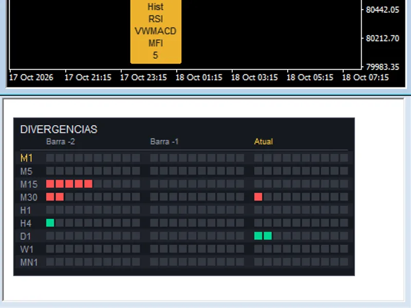Click the MFI text in orange label
This screenshot has height=308, width=411.
point(156,43)
